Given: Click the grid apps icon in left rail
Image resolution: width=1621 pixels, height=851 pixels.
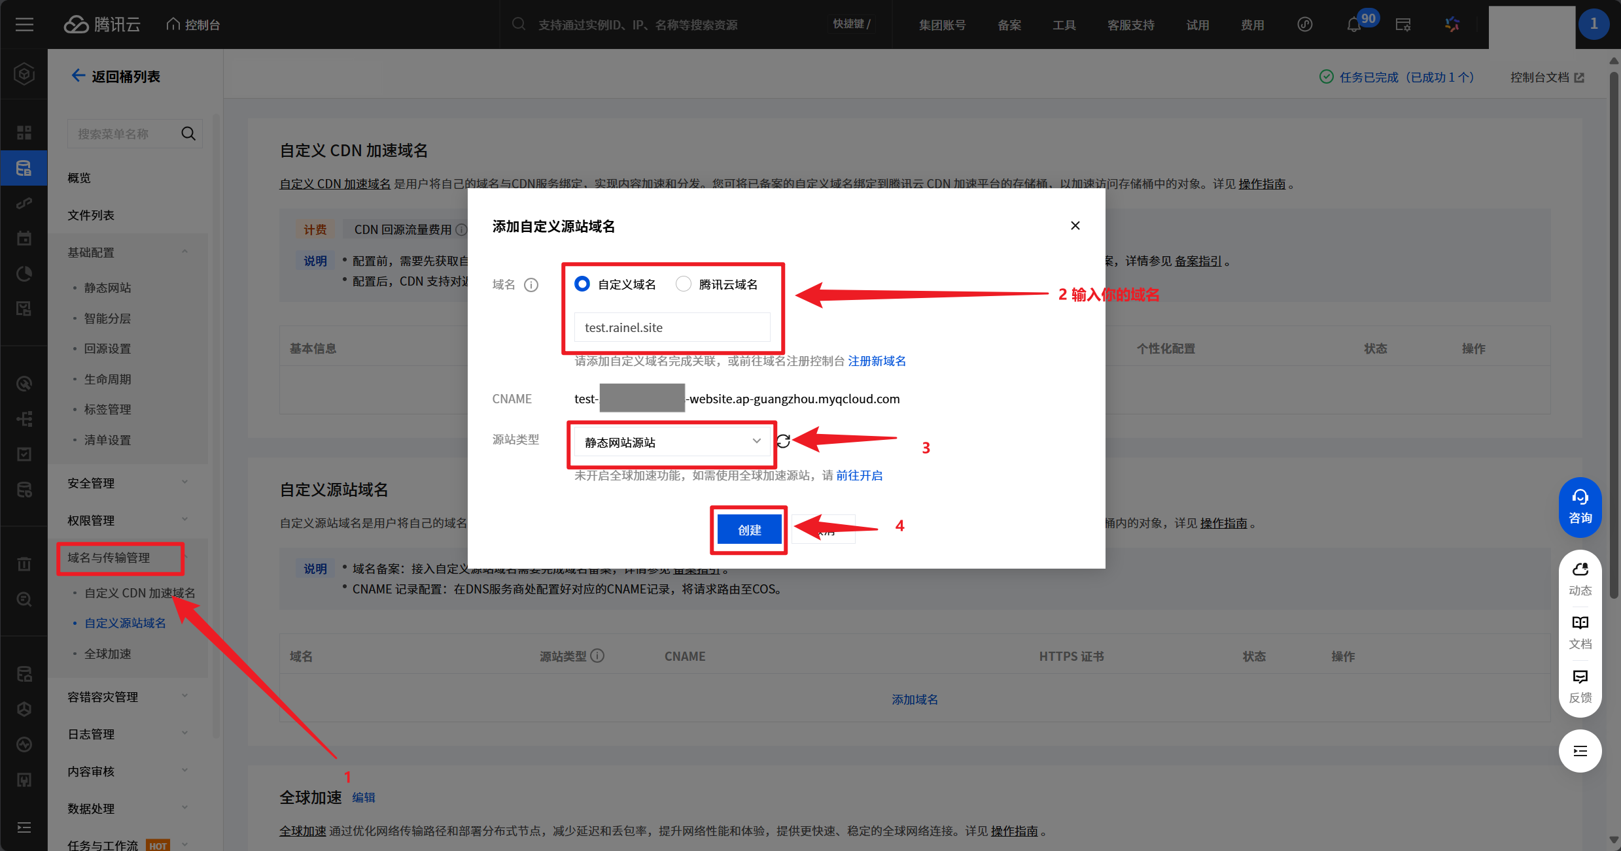Looking at the screenshot, I should click(x=24, y=133).
